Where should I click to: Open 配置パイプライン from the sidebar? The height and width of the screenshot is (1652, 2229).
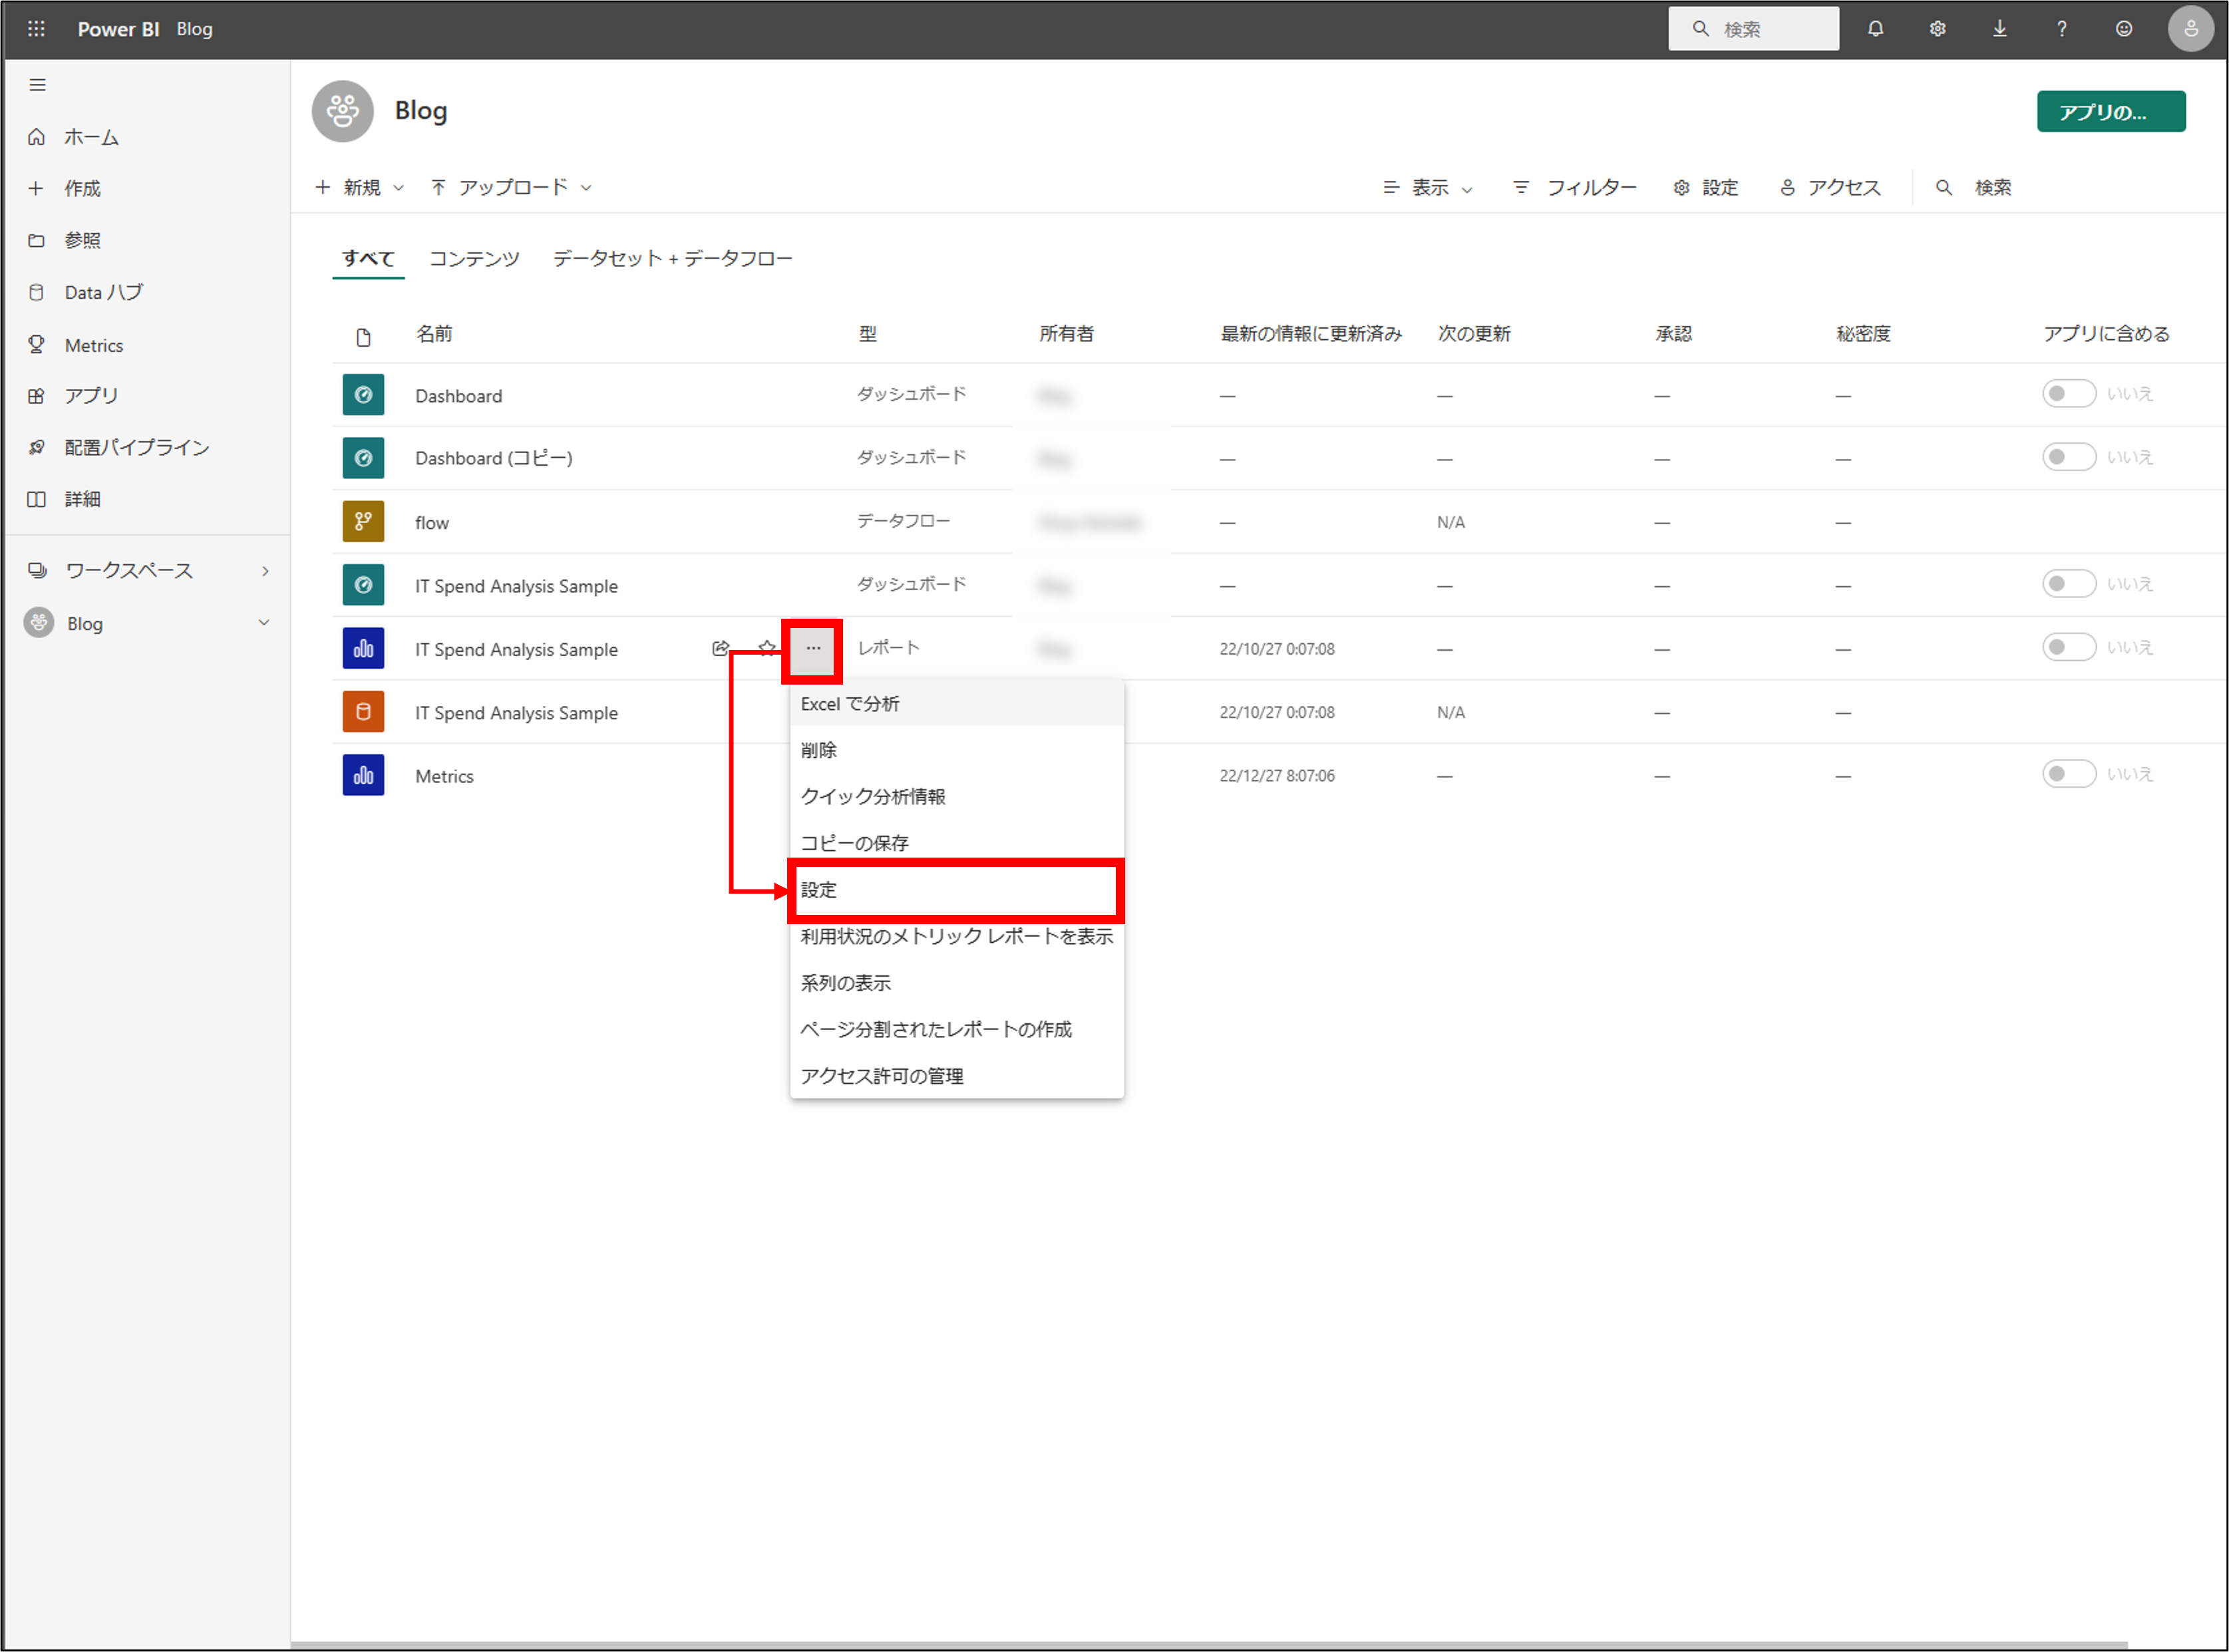click(x=136, y=447)
